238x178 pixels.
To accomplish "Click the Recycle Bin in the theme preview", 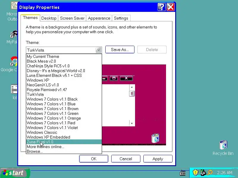I will [155, 138].
